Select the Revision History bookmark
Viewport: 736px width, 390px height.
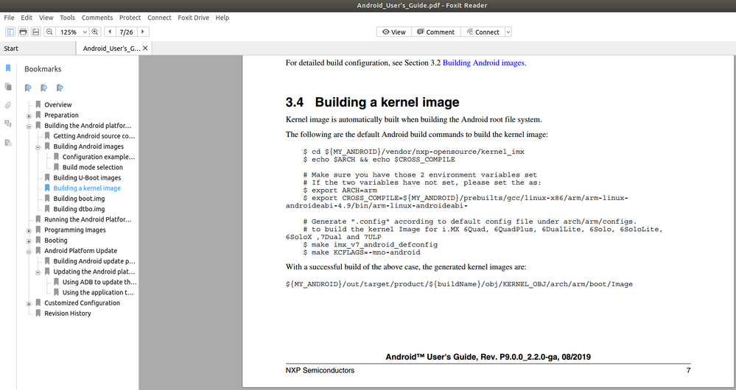coord(68,313)
